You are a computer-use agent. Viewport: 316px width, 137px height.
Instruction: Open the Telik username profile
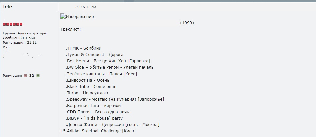click(8, 7)
